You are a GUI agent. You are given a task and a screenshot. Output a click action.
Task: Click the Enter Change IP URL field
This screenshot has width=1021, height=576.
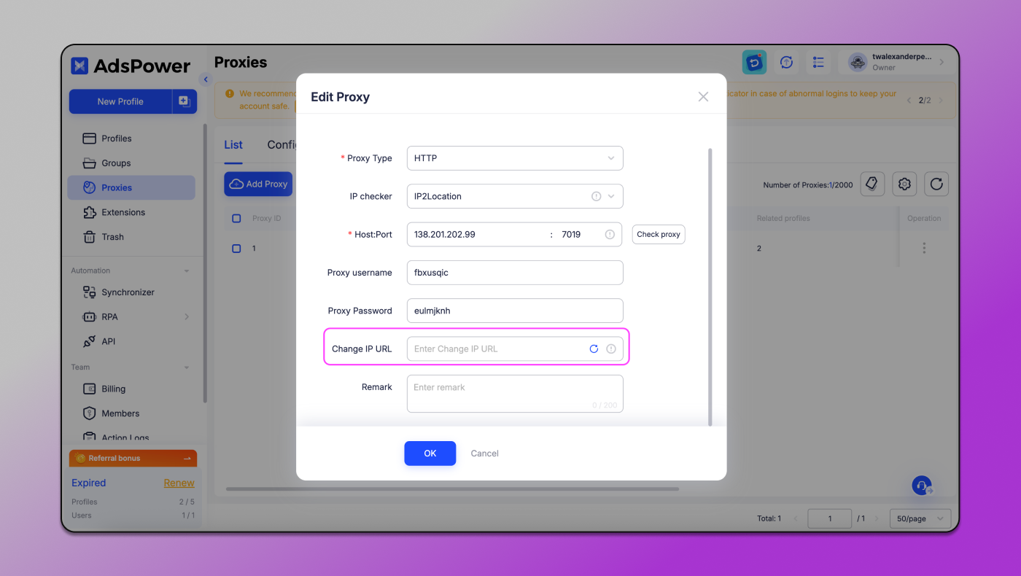pyautogui.click(x=496, y=349)
